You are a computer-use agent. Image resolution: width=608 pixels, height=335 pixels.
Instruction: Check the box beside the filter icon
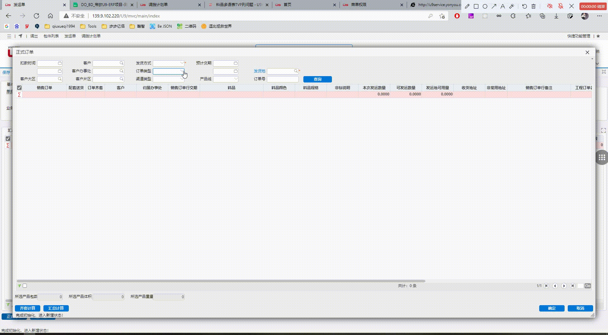tap(25, 286)
